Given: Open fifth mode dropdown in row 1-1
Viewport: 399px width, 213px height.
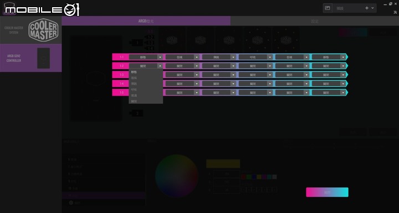Looking at the screenshot, I should (292, 57).
